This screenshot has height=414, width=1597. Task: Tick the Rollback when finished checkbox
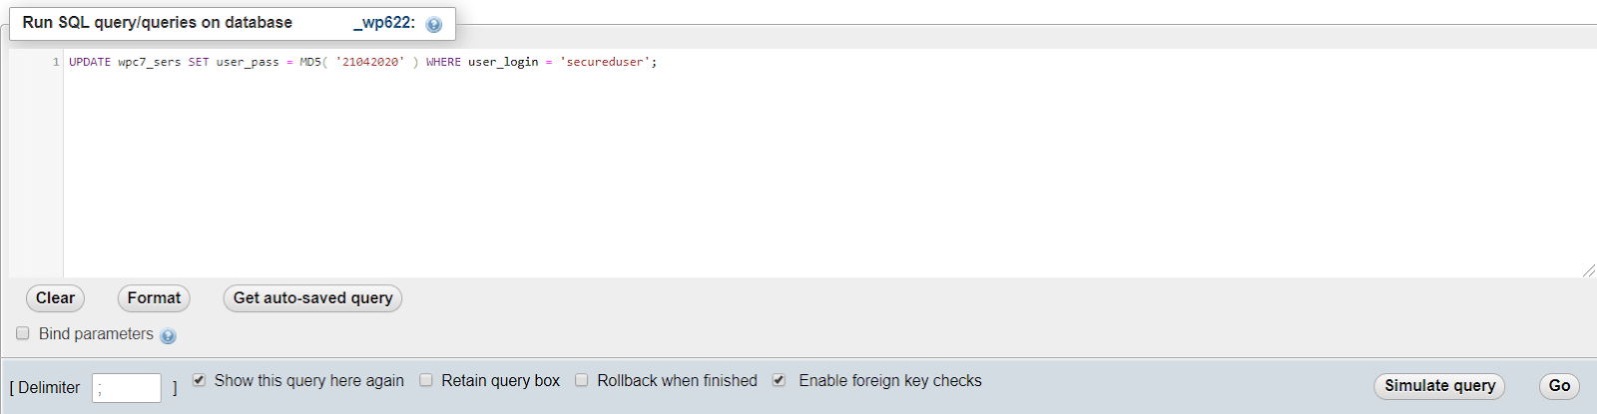582,380
